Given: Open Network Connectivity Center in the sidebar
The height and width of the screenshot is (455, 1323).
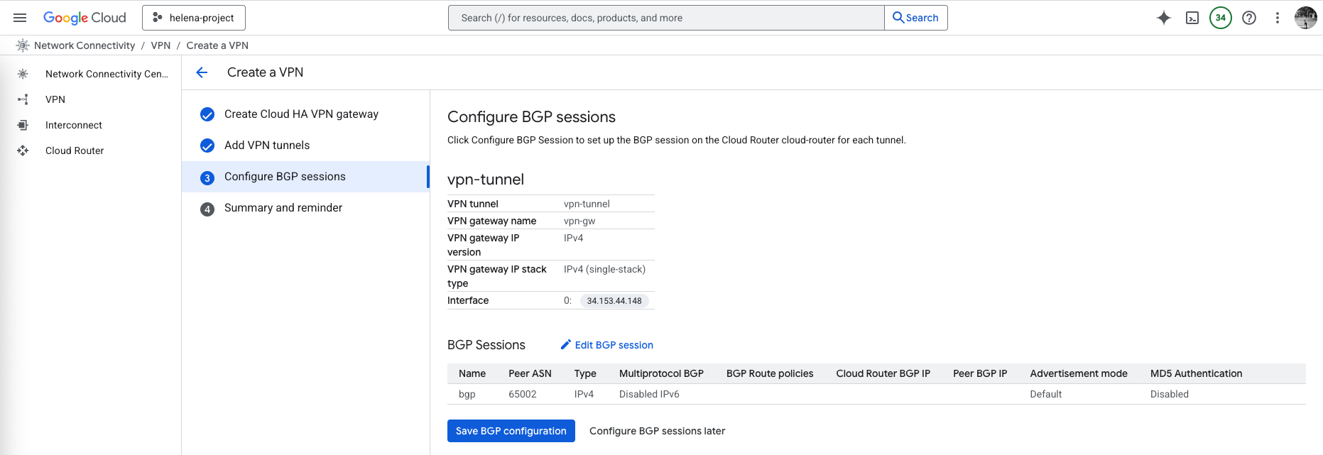Looking at the screenshot, I should (x=107, y=74).
